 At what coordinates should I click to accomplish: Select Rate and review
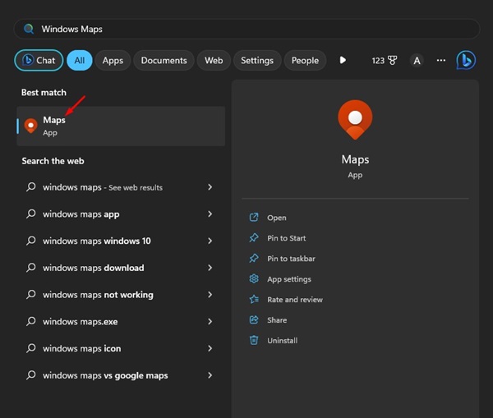tap(295, 300)
